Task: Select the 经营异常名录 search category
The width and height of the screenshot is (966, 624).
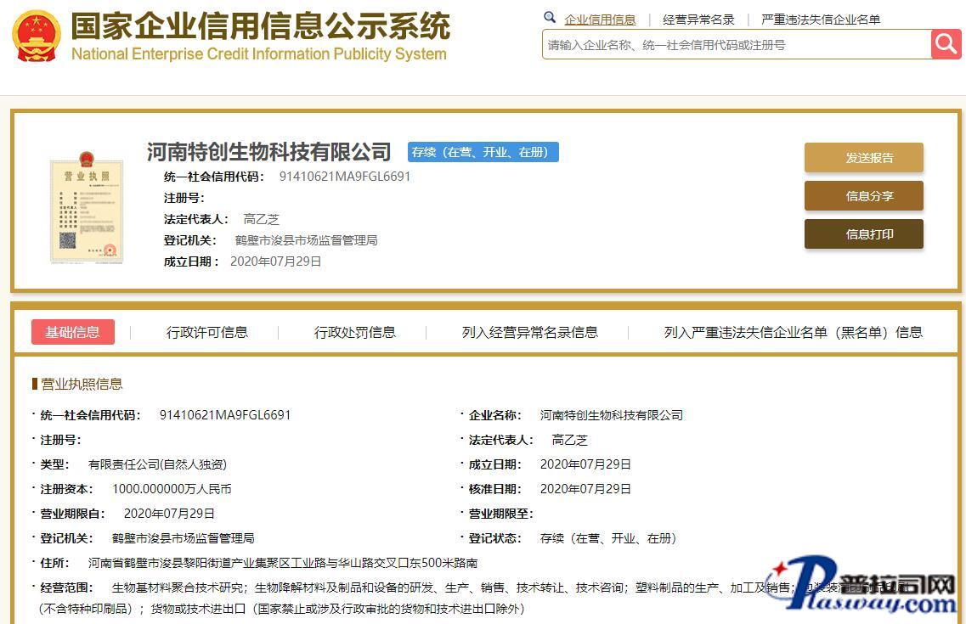Action: click(698, 20)
